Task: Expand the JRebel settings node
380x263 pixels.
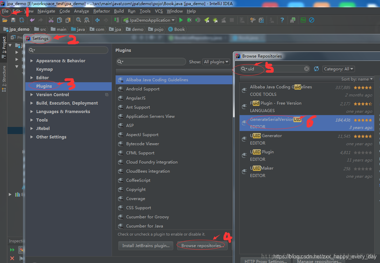Action: click(x=31, y=129)
